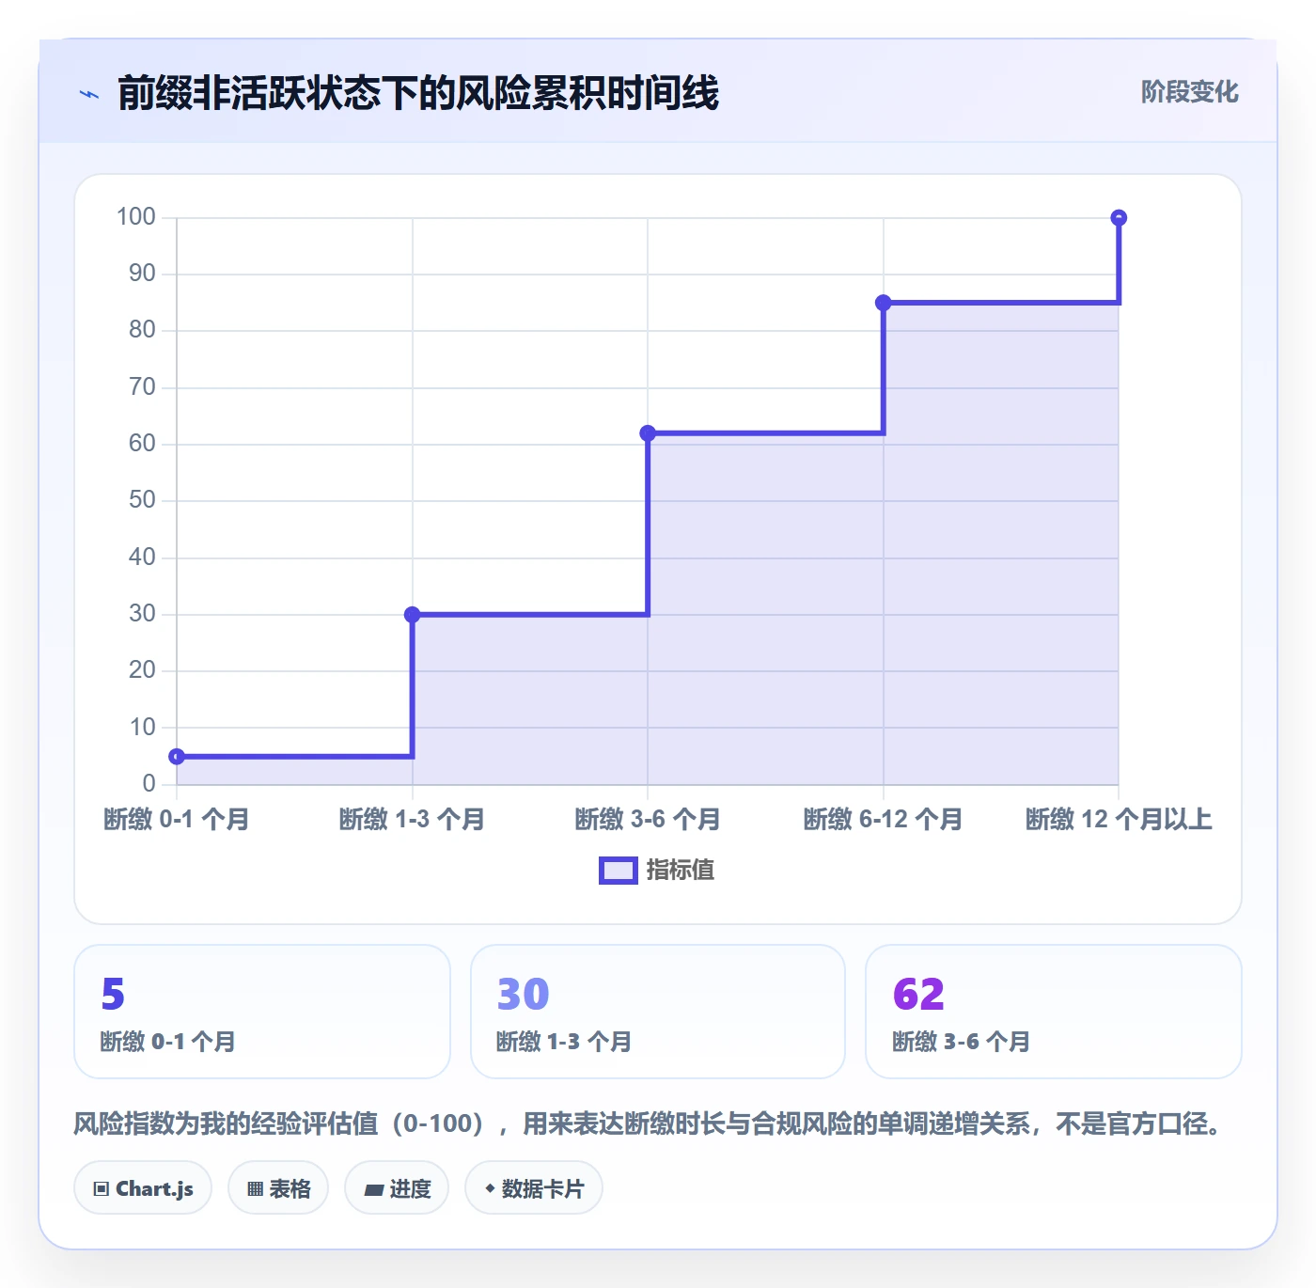Click the x-axis label 断缴 12 个月以上
Viewport: 1316px width, 1288px height.
coord(1119,820)
